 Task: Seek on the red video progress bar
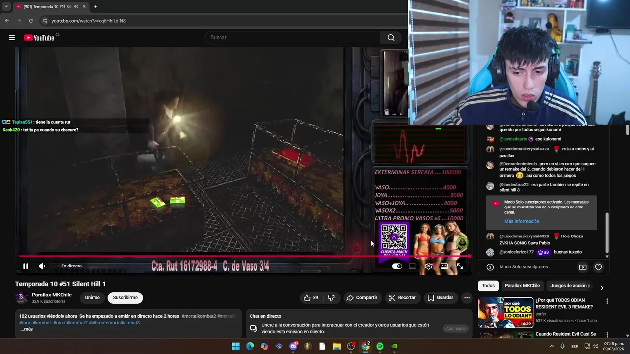pyautogui.click(x=244, y=256)
